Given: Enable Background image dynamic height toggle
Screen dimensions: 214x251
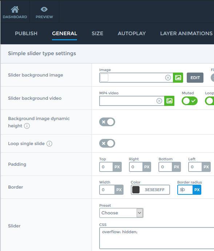Looking at the screenshot, I should click(107, 122).
